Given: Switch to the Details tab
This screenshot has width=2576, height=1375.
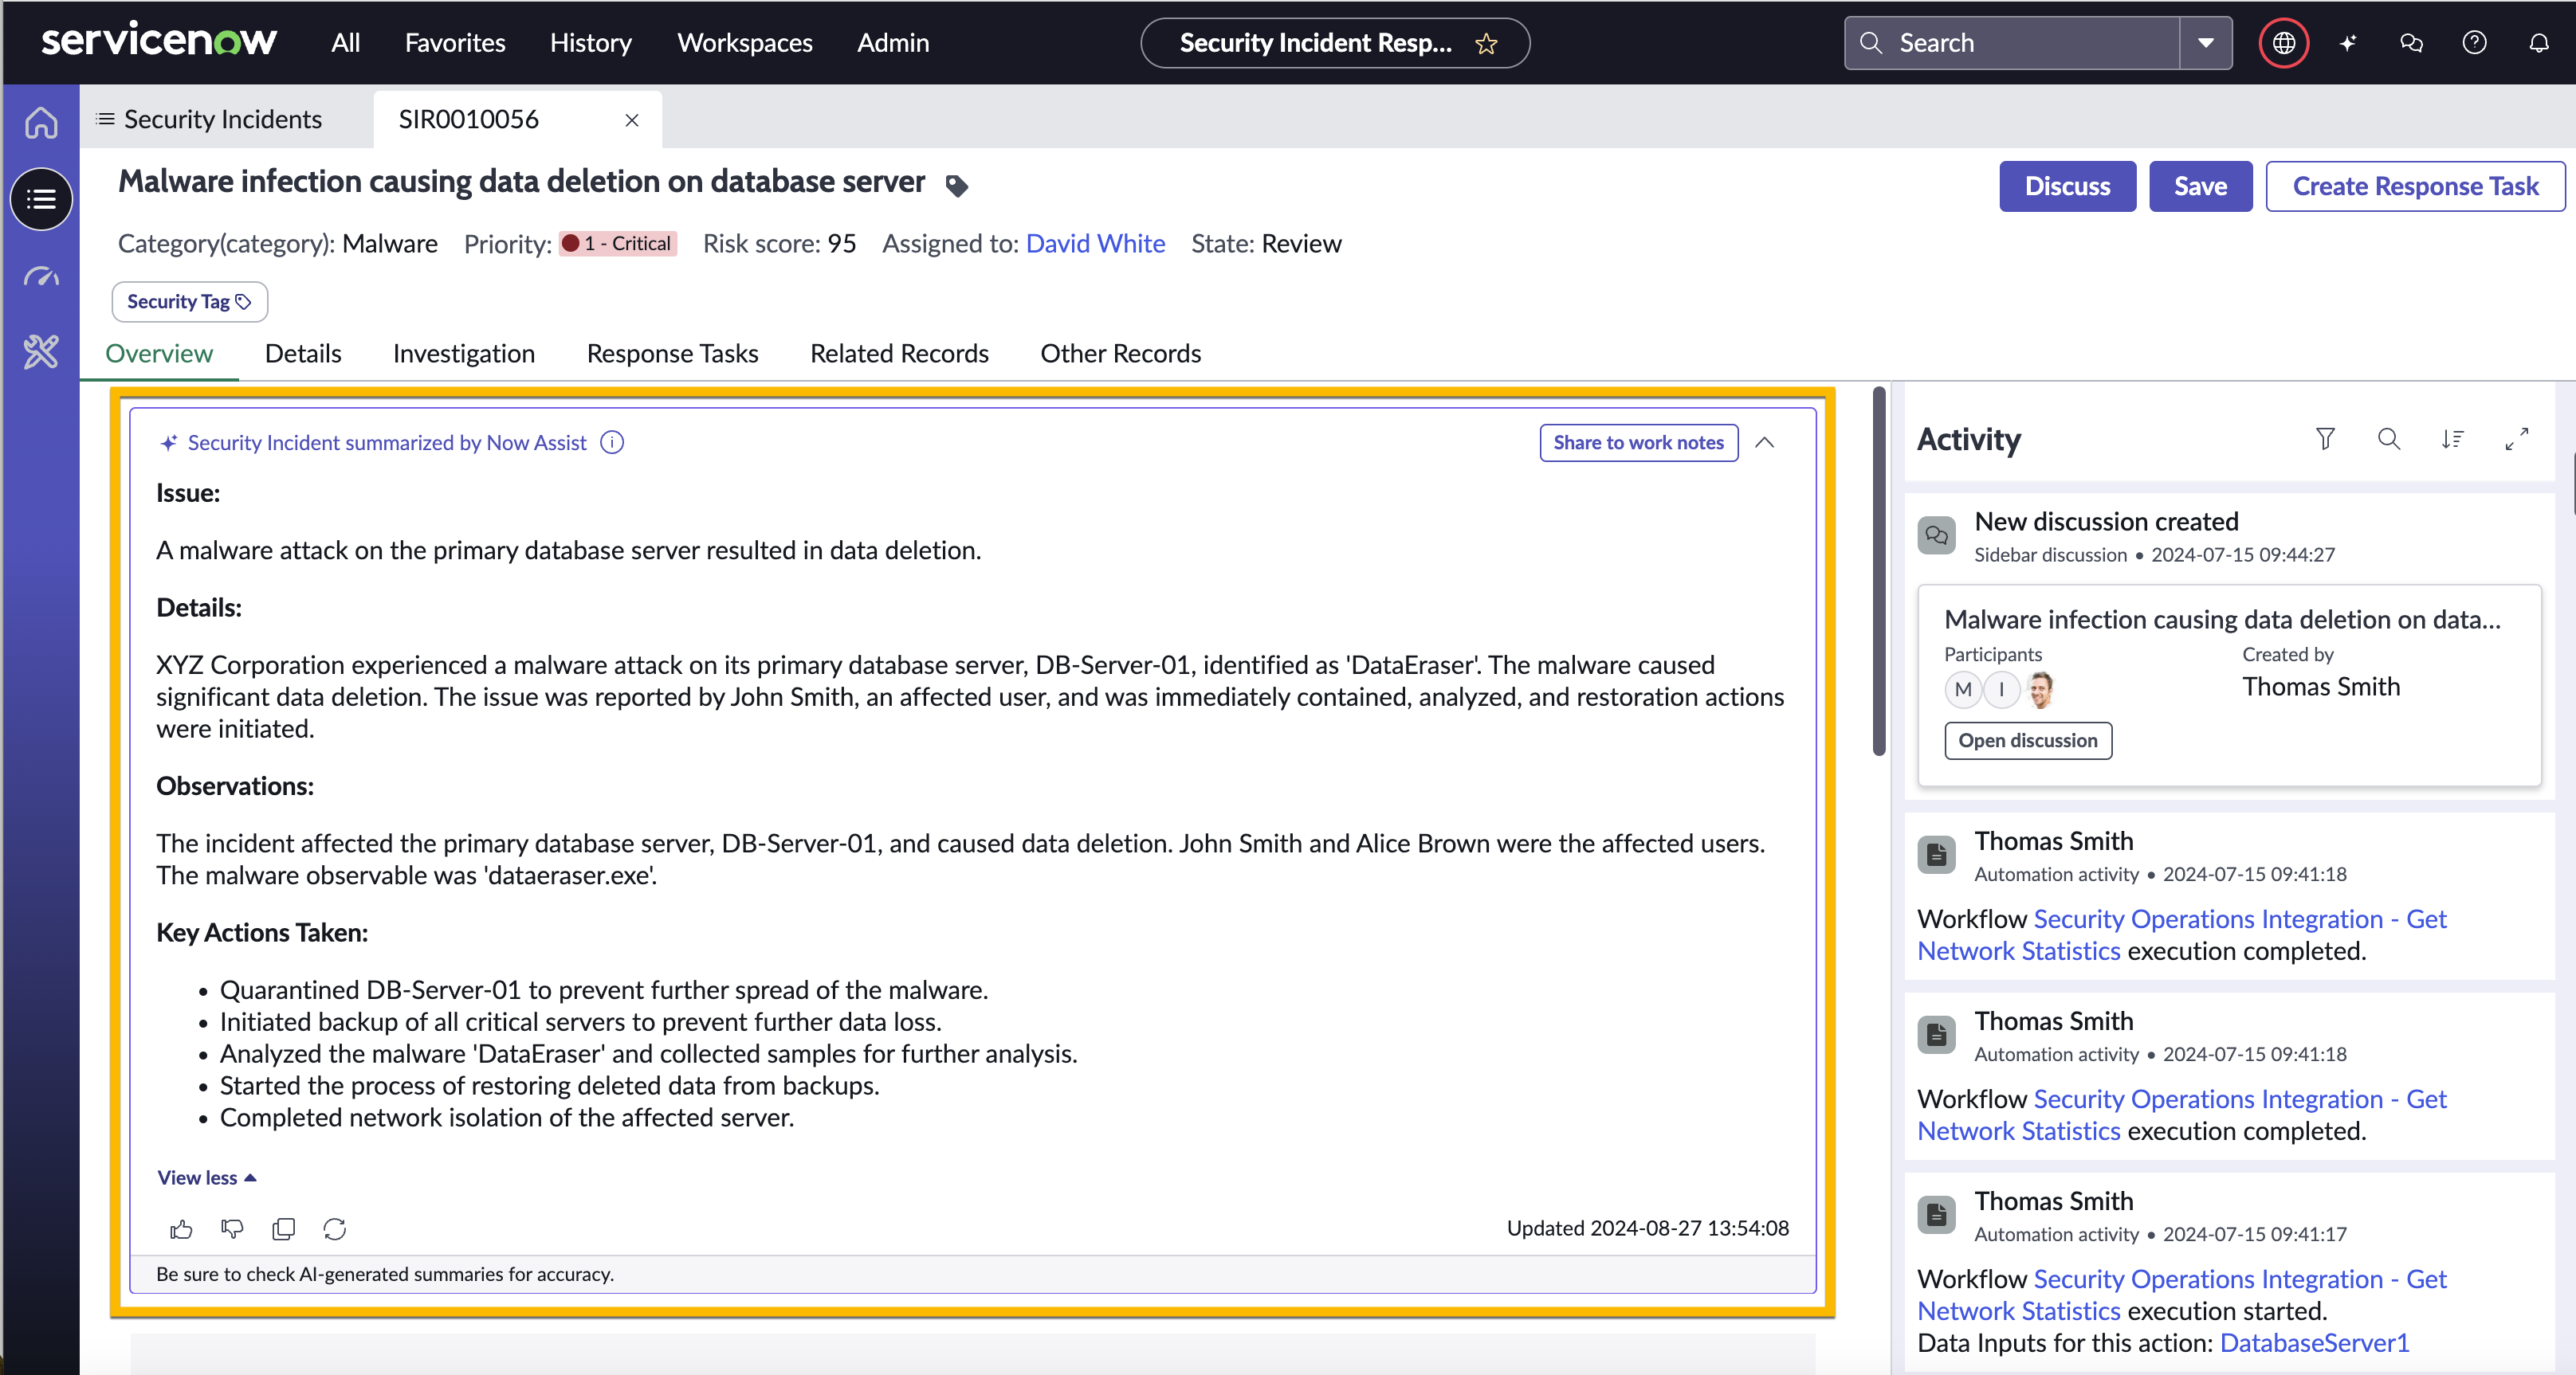Looking at the screenshot, I should [303, 354].
